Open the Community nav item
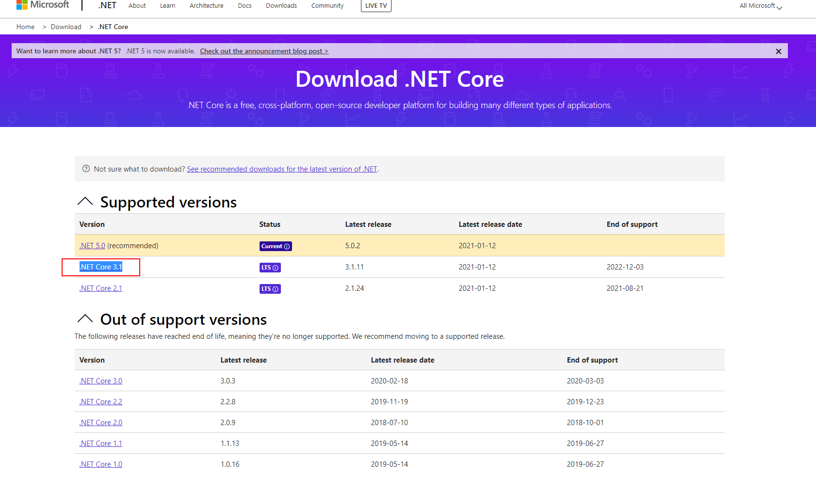The width and height of the screenshot is (816, 492). 327,6
